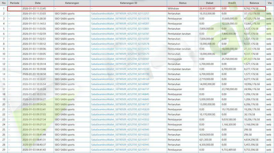
Task: Select the date cell 2026-01-03 04:41:43
Action: [34, 150]
